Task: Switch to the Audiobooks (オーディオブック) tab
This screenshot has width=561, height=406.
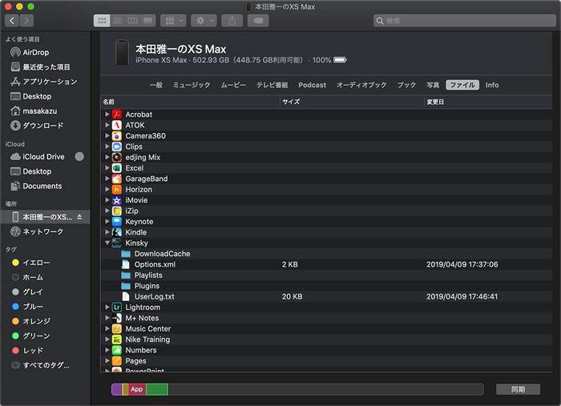Action: click(x=361, y=85)
